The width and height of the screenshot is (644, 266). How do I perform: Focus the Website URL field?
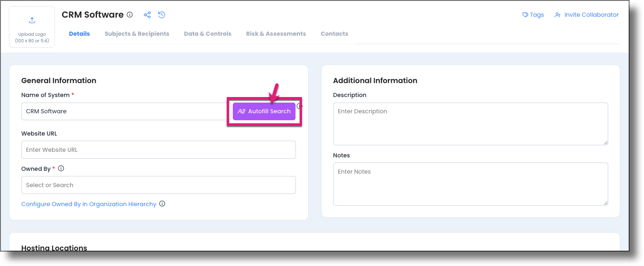[158, 149]
